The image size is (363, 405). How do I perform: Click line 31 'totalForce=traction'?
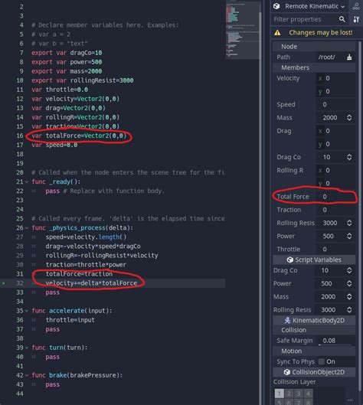79,274
